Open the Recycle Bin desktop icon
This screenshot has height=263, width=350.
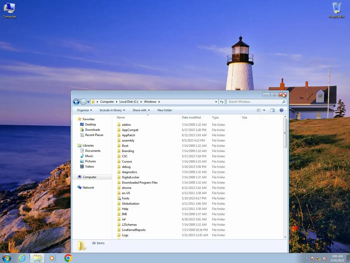click(x=336, y=11)
